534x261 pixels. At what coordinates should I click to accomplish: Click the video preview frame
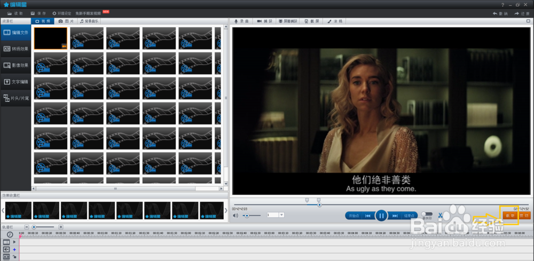coord(381,110)
